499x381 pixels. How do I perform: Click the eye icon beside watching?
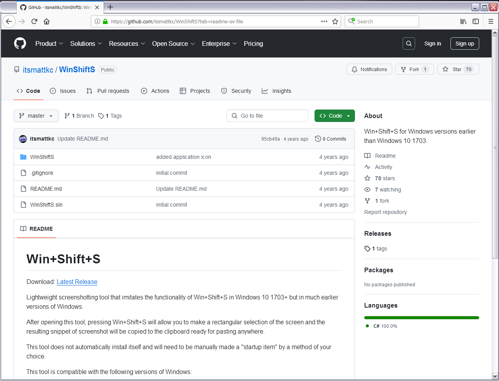367,190
